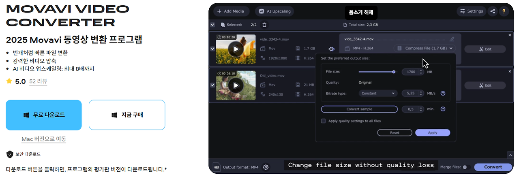Click the conversion arrows icon for vide_3342-4.mov
Image resolution: width=519 pixels, height=181 pixels.
(332, 49)
